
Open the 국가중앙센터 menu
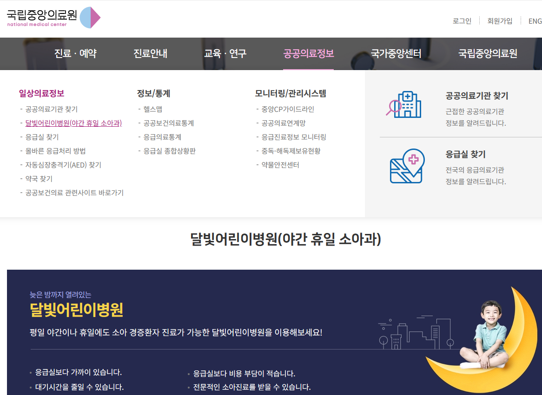click(396, 53)
